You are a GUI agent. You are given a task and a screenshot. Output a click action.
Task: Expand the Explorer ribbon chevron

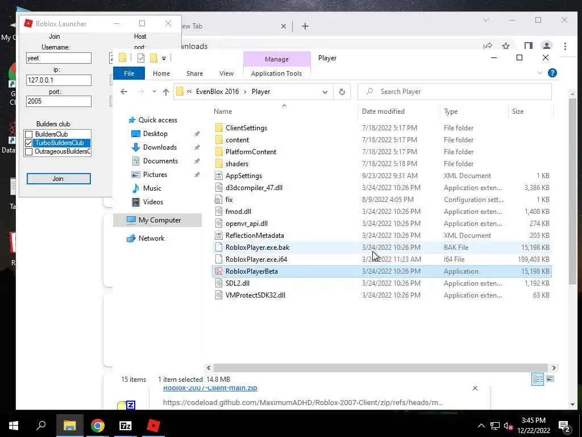coord(540,73)
